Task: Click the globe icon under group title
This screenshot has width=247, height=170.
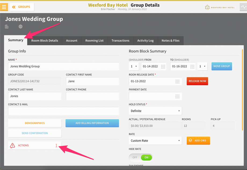Action: coord(20,27)
